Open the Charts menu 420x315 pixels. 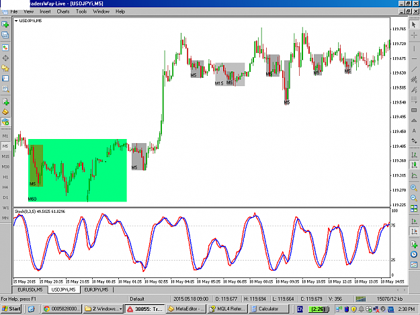pos(63,11)
